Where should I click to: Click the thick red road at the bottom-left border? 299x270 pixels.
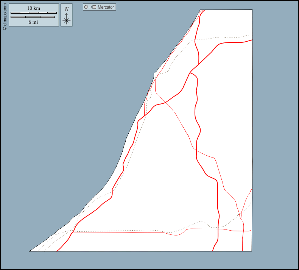(57, 250)
